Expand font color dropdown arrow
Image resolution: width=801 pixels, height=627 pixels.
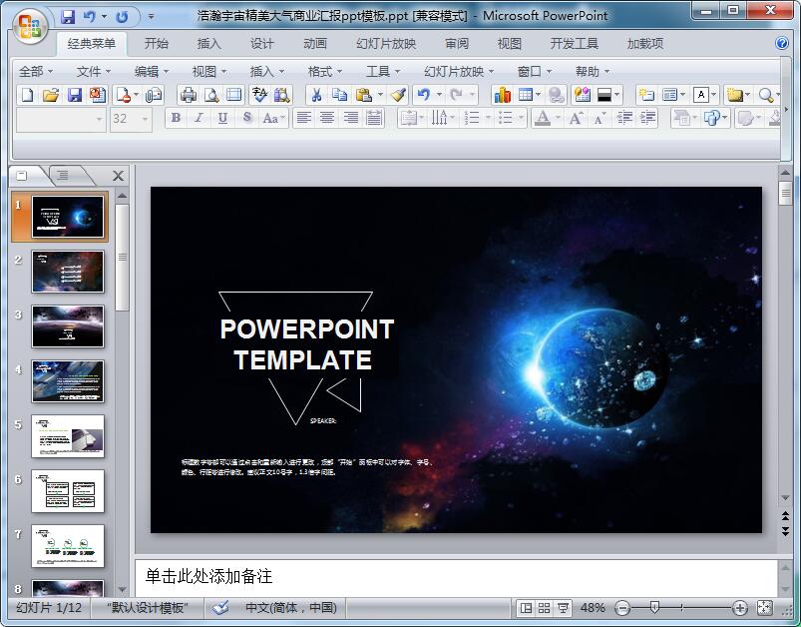tap(558, 119)
